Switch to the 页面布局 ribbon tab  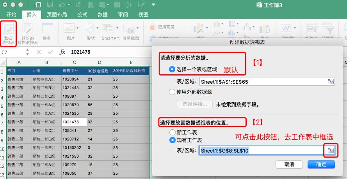point(57,15)
